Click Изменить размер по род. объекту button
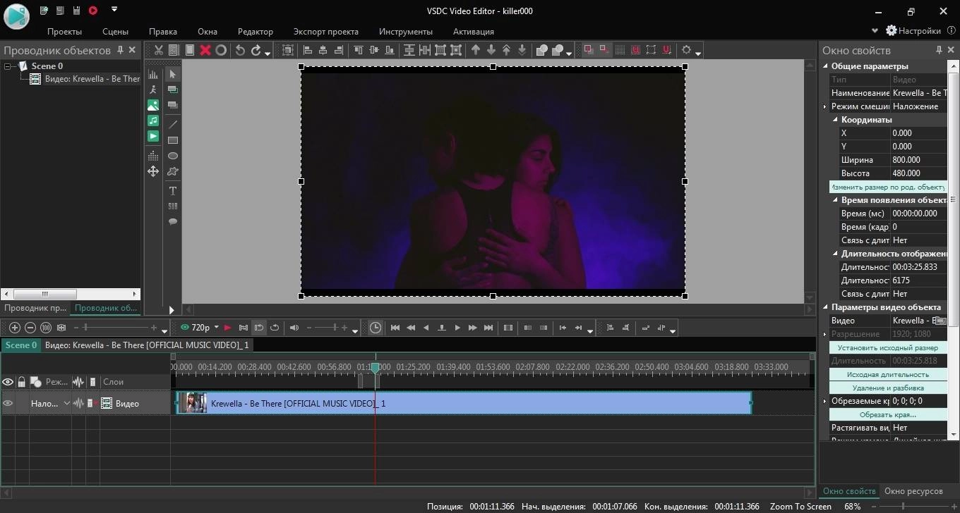This screenshot has width=960, height=513. (x=888, y=187)
